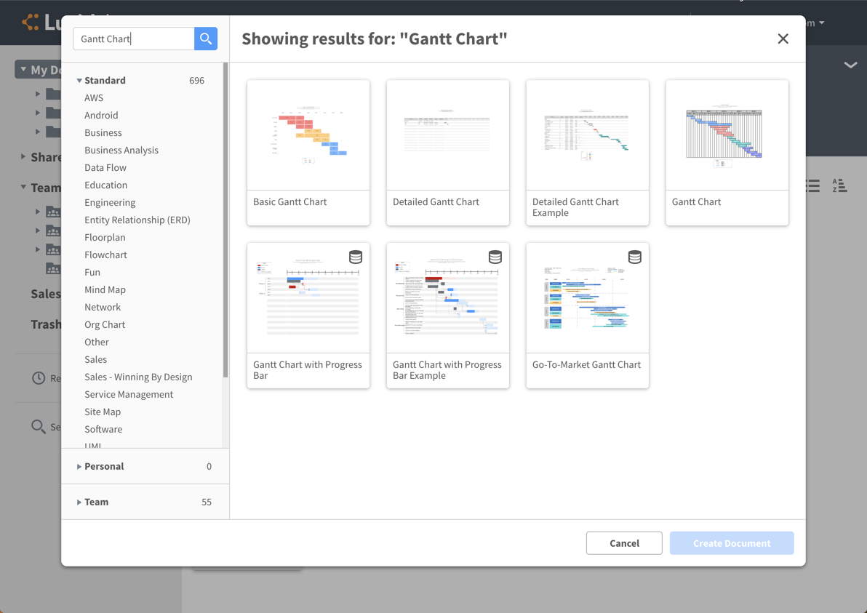Collapse the Standard template category
The height and width of the screenshot is (613, 867).
(x=79, y=80)
